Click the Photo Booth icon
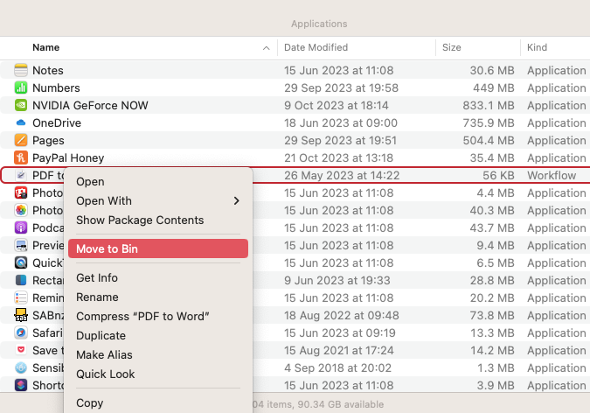The image size is (590, 413). 21,192
